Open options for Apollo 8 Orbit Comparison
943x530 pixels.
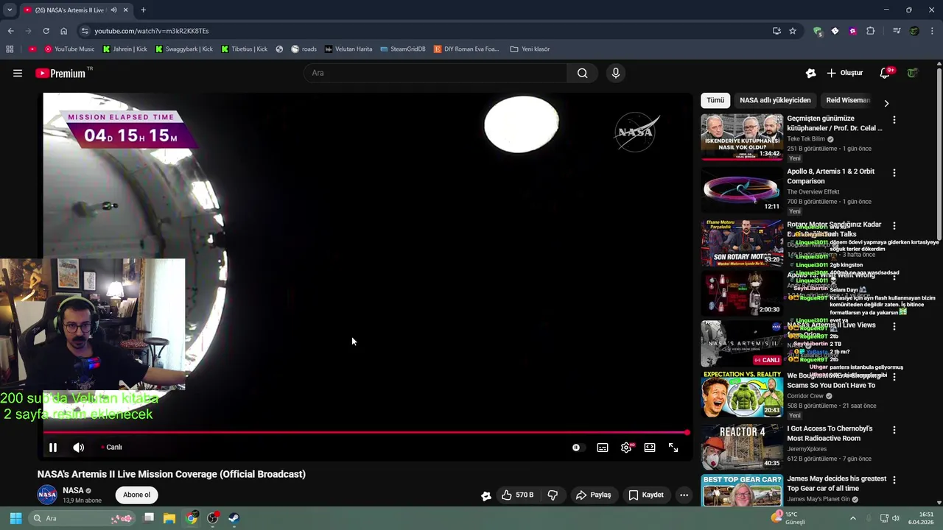click(894, 172)
